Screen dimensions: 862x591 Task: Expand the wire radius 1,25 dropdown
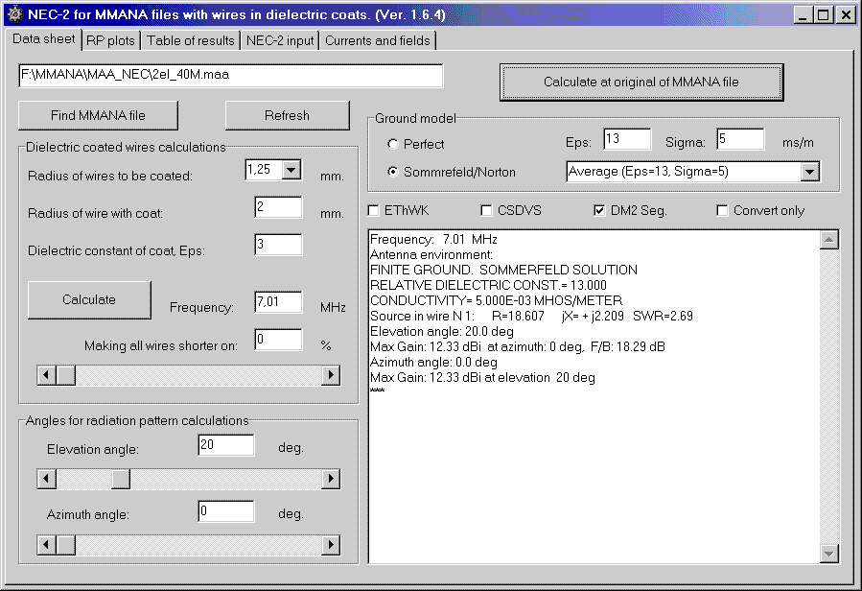[291, 171]
